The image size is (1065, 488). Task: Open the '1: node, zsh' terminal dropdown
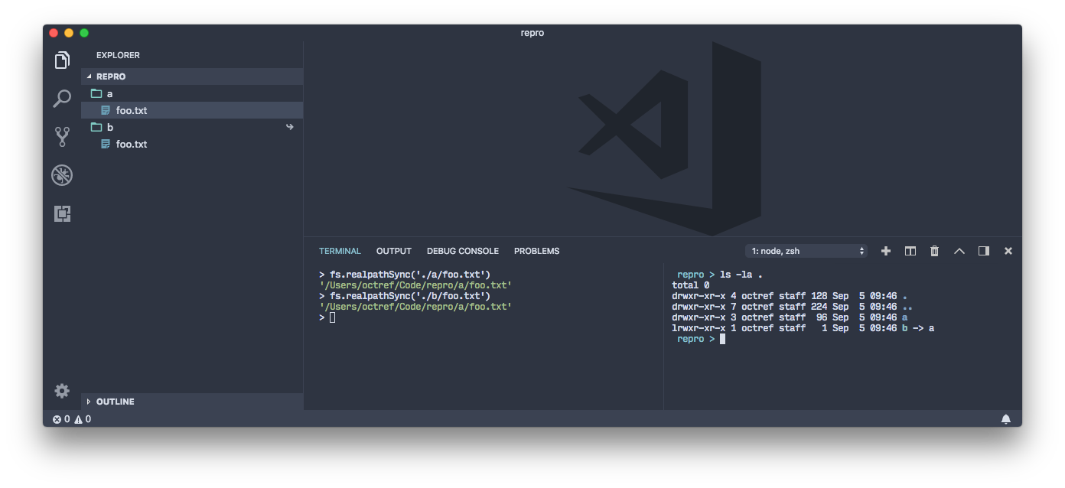[806, 250]
